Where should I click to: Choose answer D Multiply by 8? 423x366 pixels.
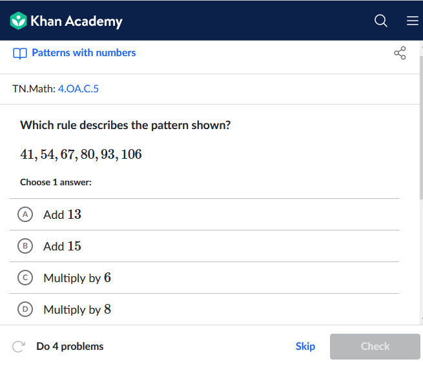(204, 309)
